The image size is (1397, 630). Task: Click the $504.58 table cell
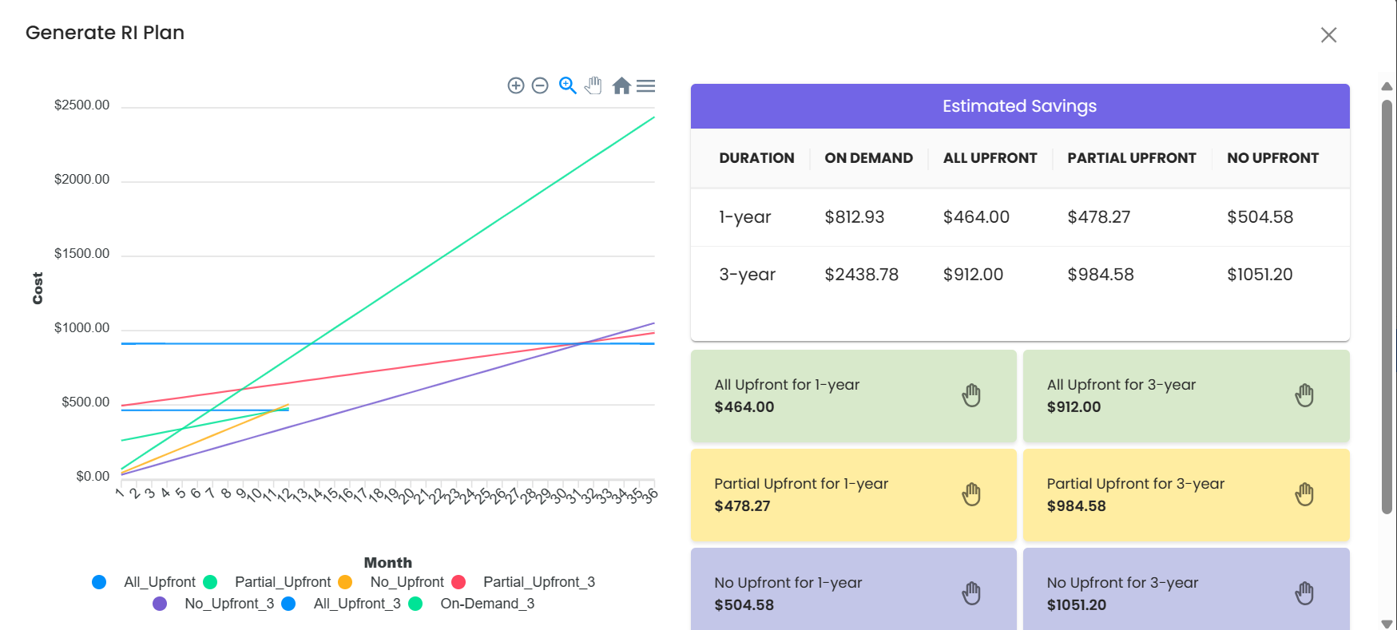[1260, 217]
